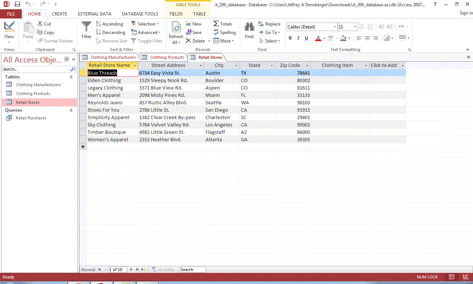Image resolution: width=473 pixels, height=284 pixels.
Task: Toggle bold formatting
Action: click(x=290, y=38)
